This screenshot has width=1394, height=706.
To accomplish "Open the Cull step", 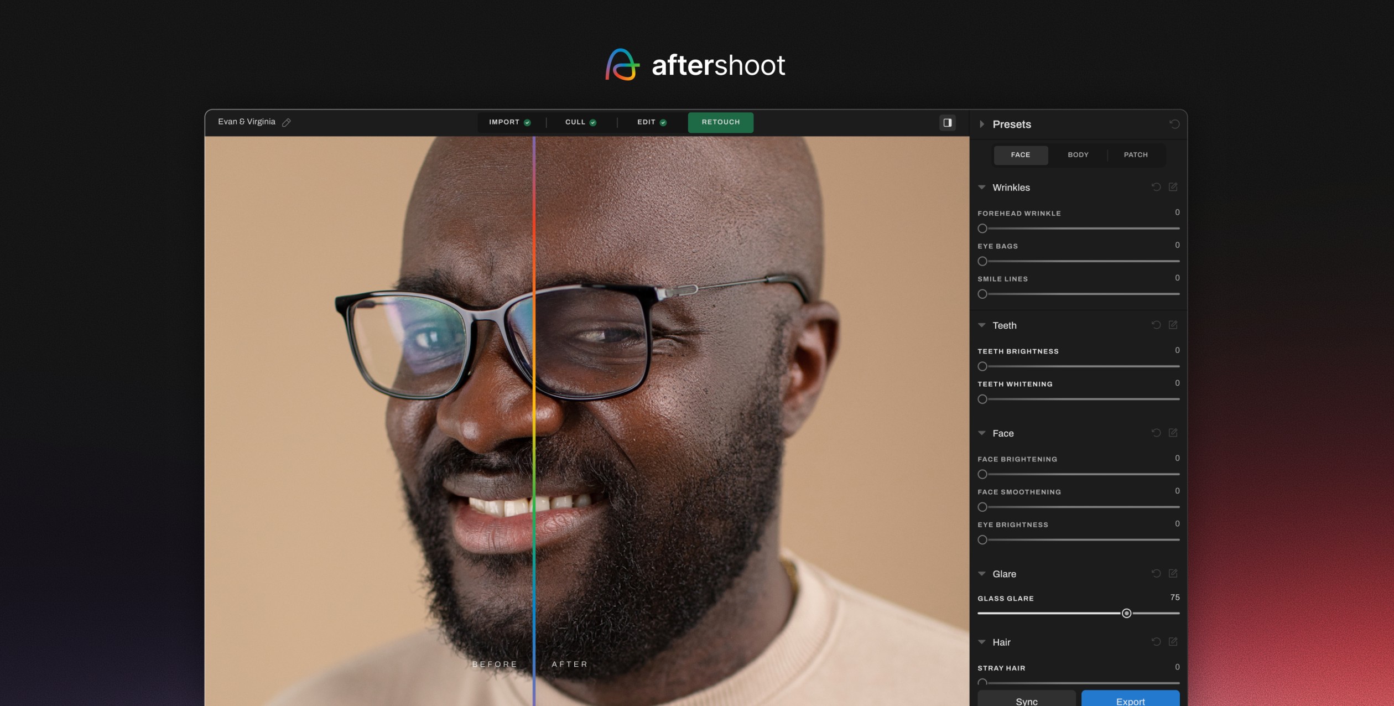I will point(580,122).
